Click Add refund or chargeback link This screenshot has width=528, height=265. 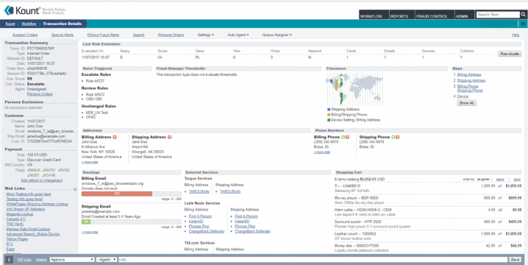tap(42, 180)
